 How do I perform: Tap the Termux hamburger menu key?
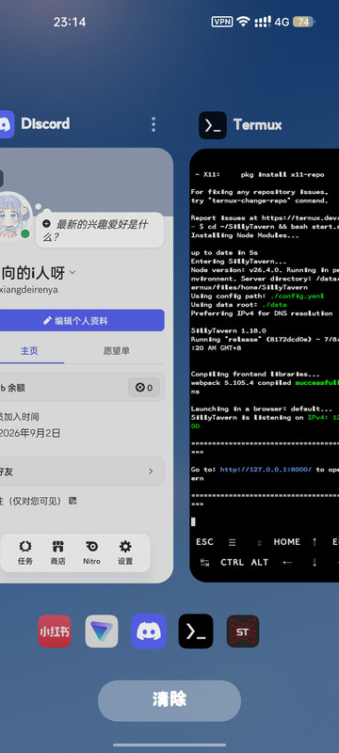(x=232, y=542)
